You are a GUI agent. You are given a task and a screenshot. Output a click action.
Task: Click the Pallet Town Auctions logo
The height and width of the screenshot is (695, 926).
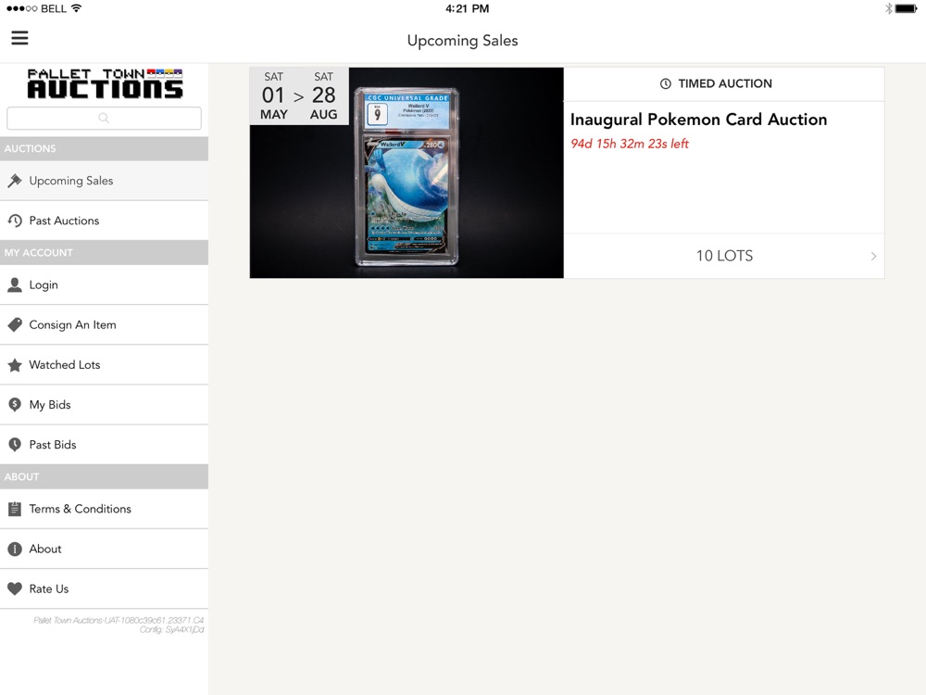pos(105,83)
